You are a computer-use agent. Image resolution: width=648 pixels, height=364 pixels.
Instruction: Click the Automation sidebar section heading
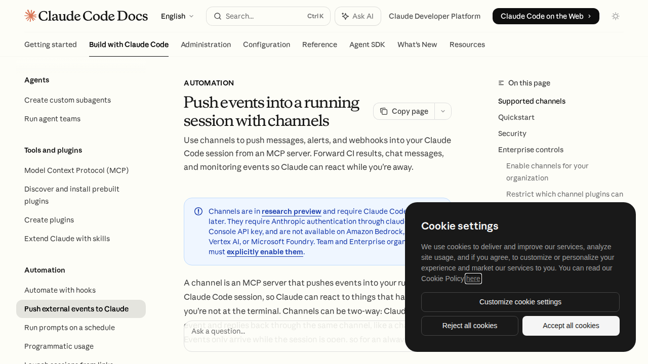coord(45,270)
